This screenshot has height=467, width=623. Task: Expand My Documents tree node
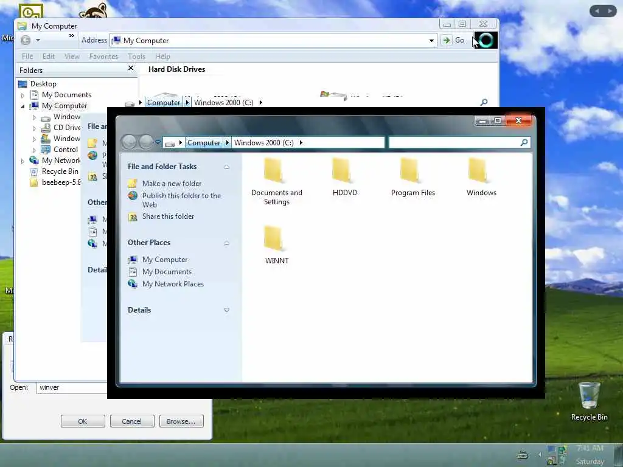pyautogui.click(x=23, y=95)
